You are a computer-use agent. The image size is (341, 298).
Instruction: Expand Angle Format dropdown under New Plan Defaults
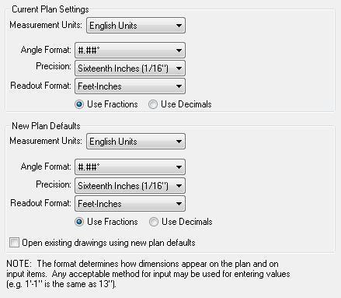tap(130, 167)
